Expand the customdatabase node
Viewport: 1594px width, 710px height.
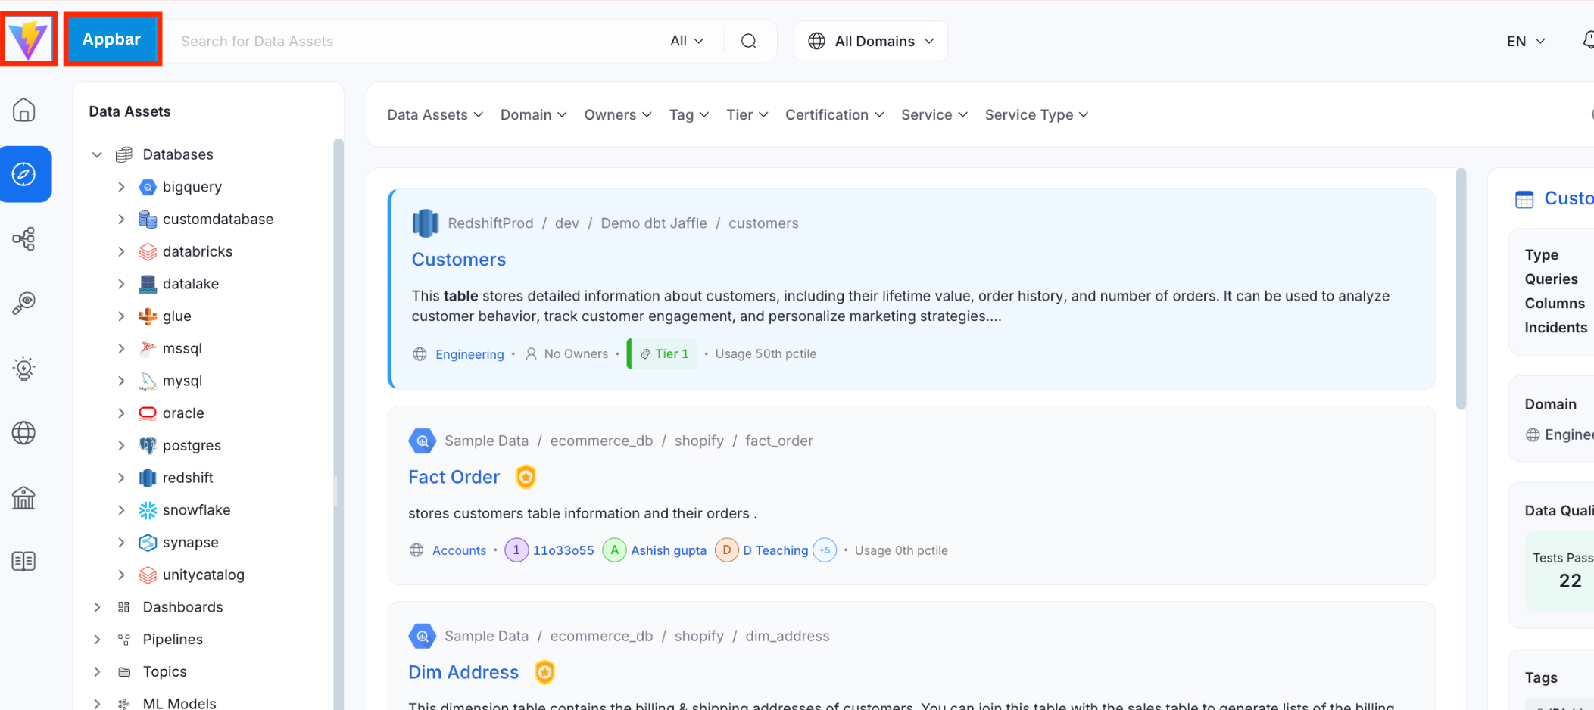coord(121,220)
